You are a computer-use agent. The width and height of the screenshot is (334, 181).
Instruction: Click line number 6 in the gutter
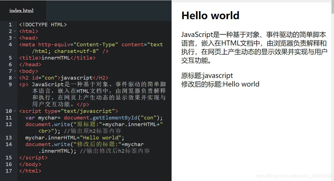click(x=10, y=65)
